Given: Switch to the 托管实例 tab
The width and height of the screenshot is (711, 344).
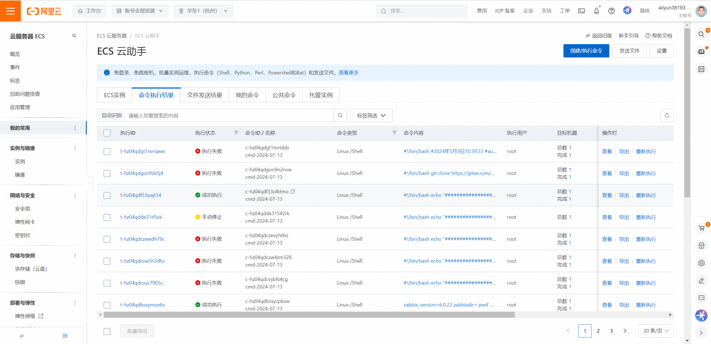Looking at the screenshot, I should coord(321,95).
